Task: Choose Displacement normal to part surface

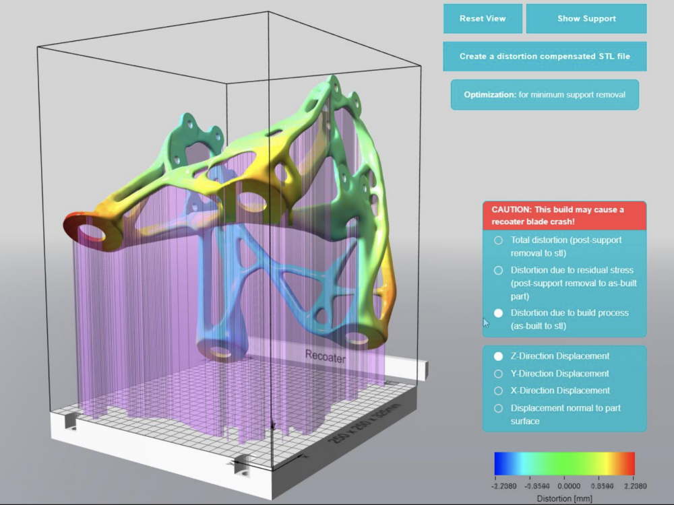Action: [x=498, y=409]
